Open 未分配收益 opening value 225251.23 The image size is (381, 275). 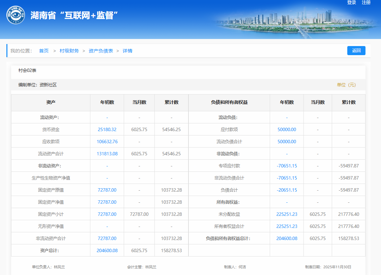coord(287,214)
